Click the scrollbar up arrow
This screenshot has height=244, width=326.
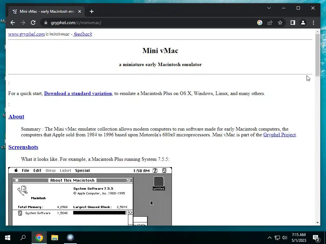(317, 31)
